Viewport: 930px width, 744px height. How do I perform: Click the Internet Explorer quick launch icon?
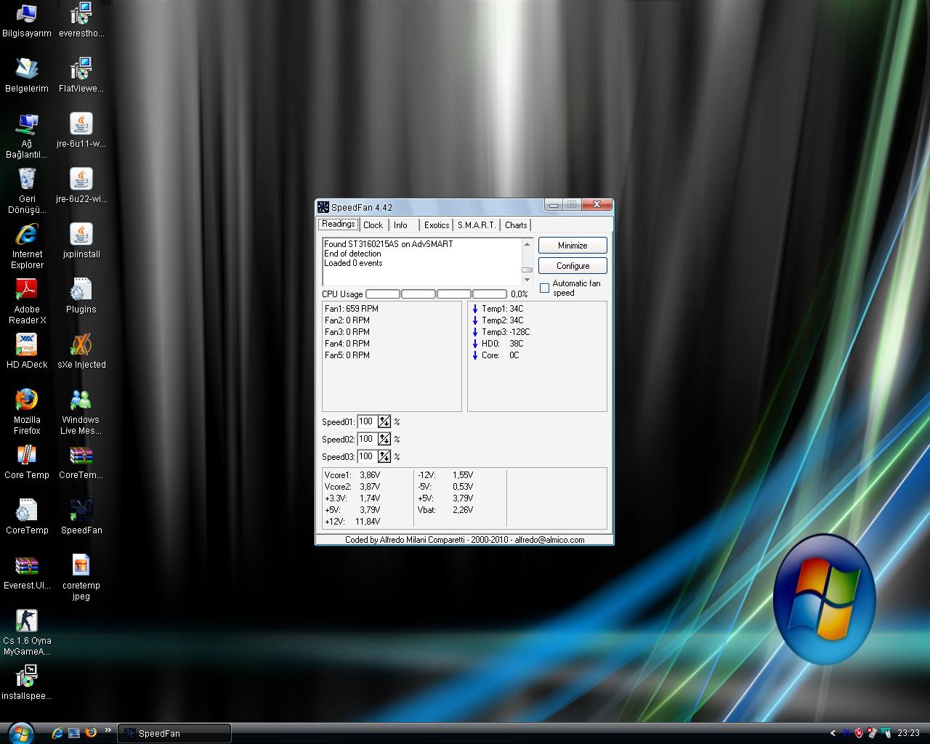[x=57, y=733]
